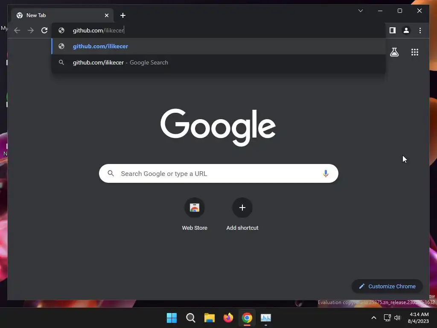Open the profile avatar menu
This screenshot has width=437, height=328.
click(x=406, y=30)
